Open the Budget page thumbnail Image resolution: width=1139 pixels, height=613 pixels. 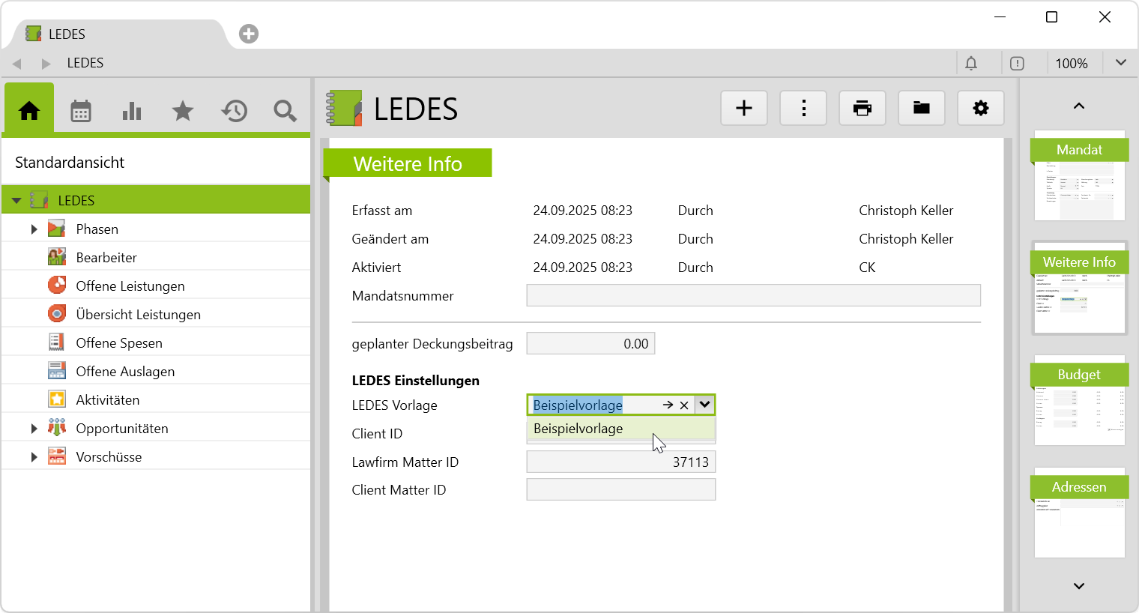coord(1079,401)
